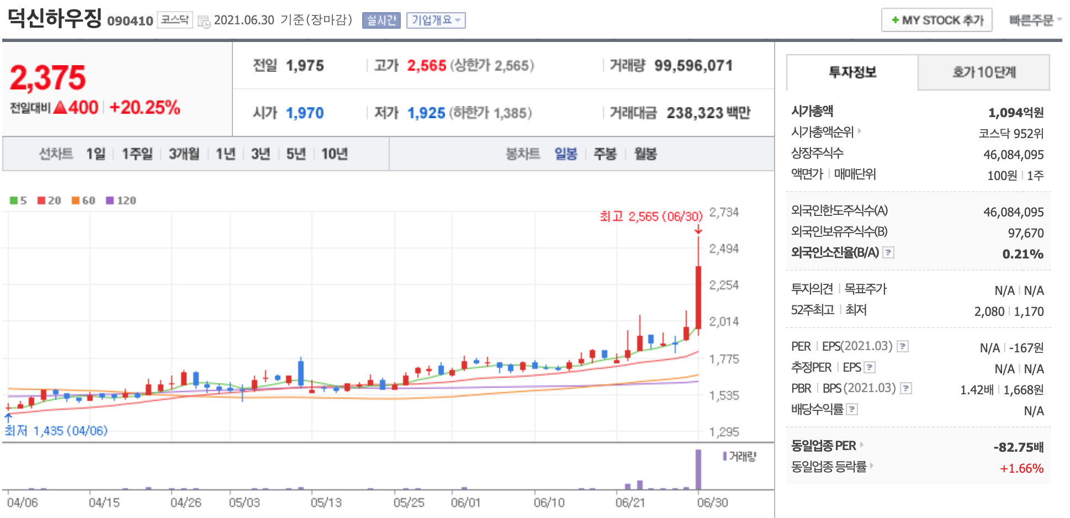The height and width of the screenshot is (518, 1070).
Task: Click the 외국인보유주식수 value 97,670
Action: point(1026,233)
